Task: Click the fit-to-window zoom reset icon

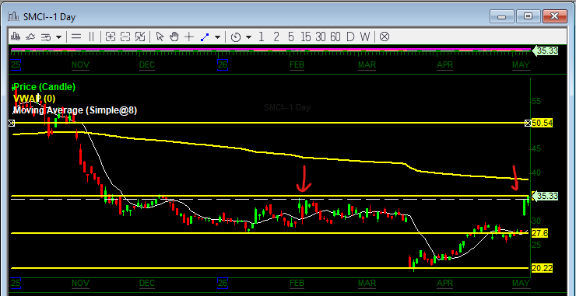Action: coord(140,37)
